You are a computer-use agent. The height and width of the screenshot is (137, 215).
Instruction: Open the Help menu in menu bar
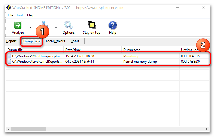(x=31, y=15)
